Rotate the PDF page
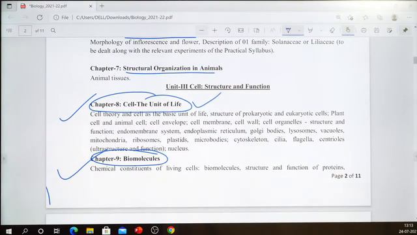The width and height of the screenshot is (417, 235). 227,31
